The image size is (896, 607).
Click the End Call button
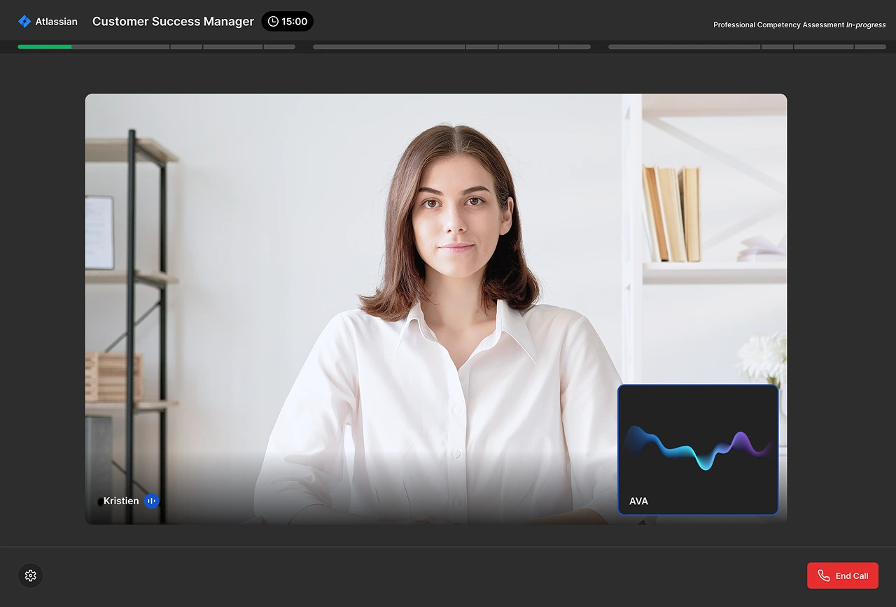[843, 575]
